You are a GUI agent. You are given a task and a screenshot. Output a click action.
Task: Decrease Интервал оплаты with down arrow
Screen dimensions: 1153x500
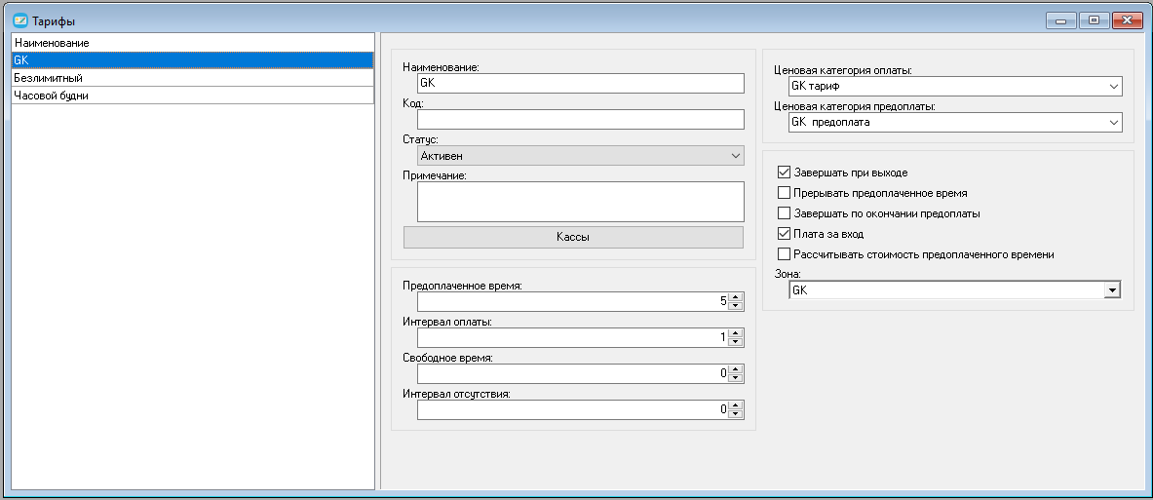pyautogui.click(x=735, y=342)
